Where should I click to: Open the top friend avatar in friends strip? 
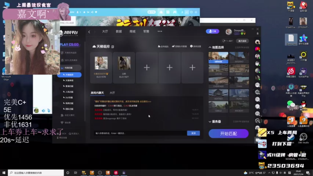pos(257,42)
